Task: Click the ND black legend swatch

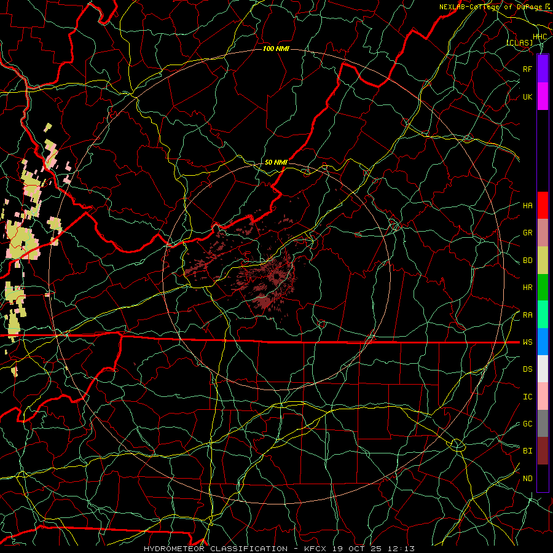Action: [x=543, y=478]
